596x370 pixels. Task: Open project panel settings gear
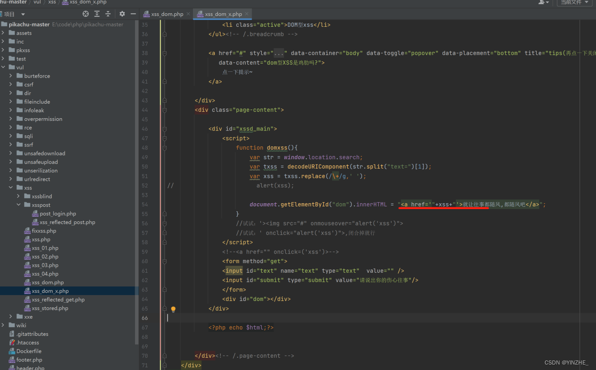point(122,14)
